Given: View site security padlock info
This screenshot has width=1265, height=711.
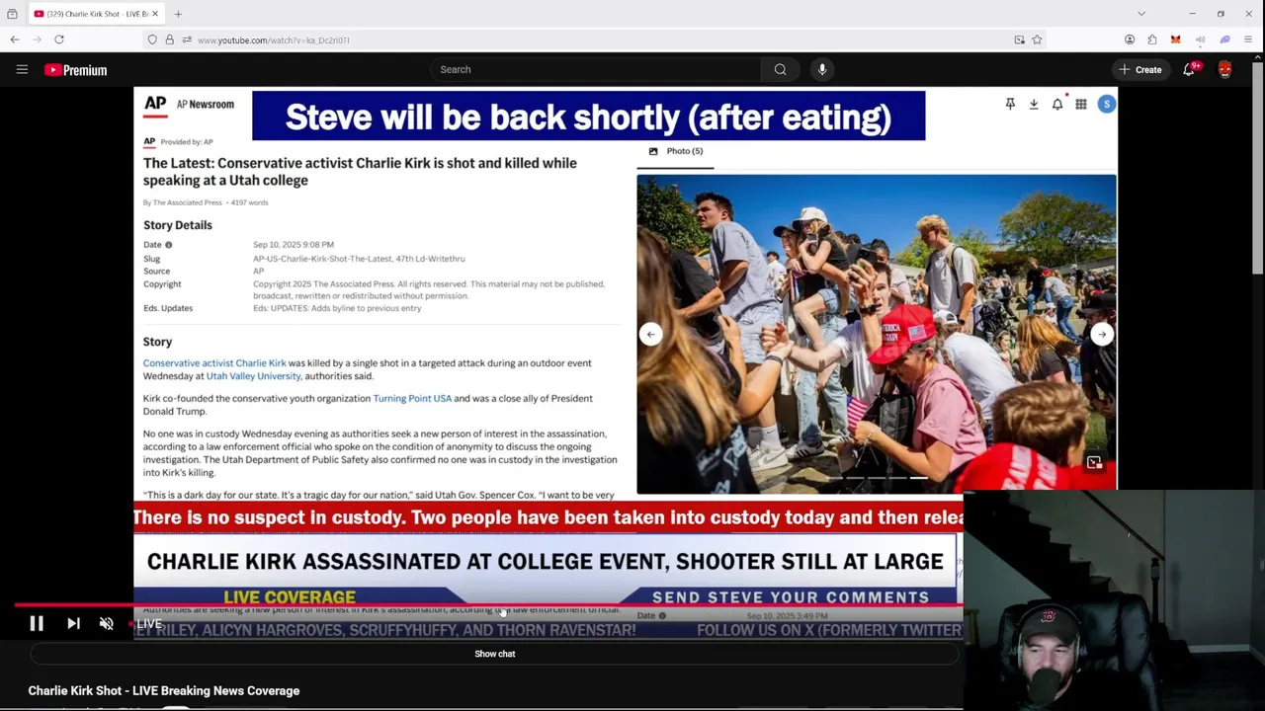Looking at the screenshot, I should [169, 39].
